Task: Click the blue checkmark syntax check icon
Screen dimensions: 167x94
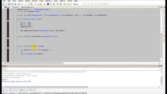Action: pos(58,4)
